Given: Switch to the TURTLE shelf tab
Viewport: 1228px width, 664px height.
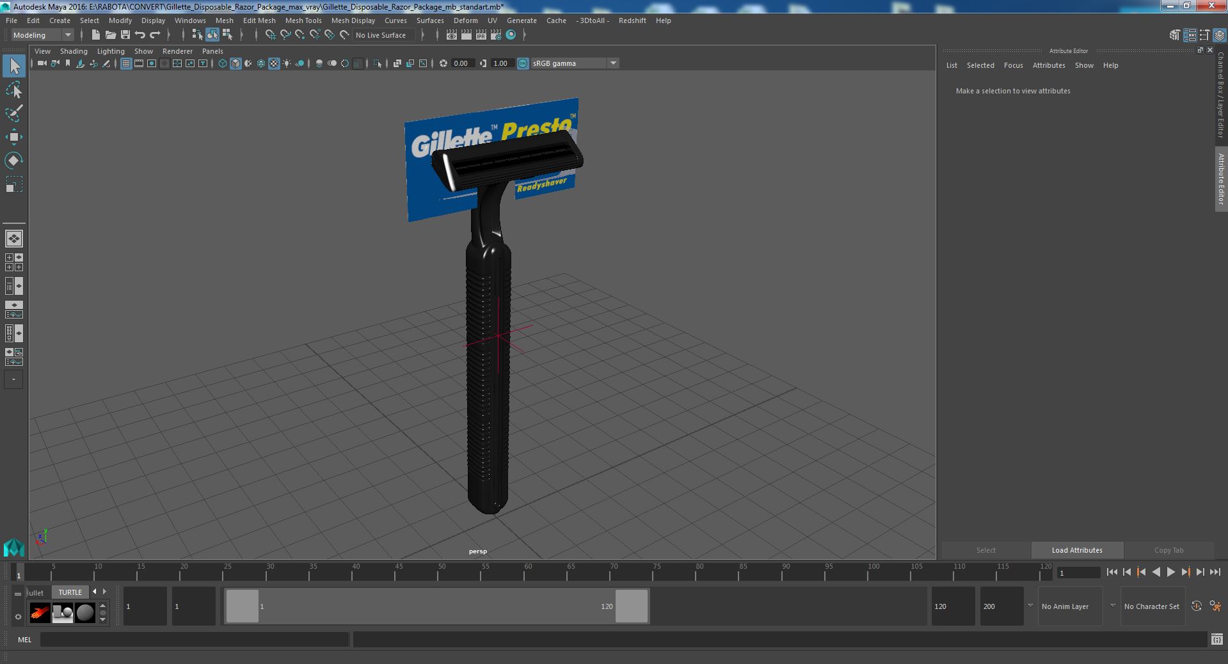Looking at the screenshot, I should point(70,592).
